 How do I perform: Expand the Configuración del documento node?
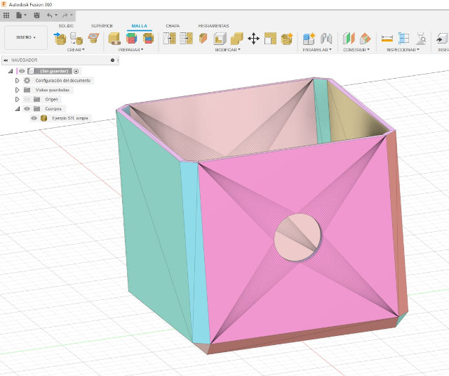[18, 80]
